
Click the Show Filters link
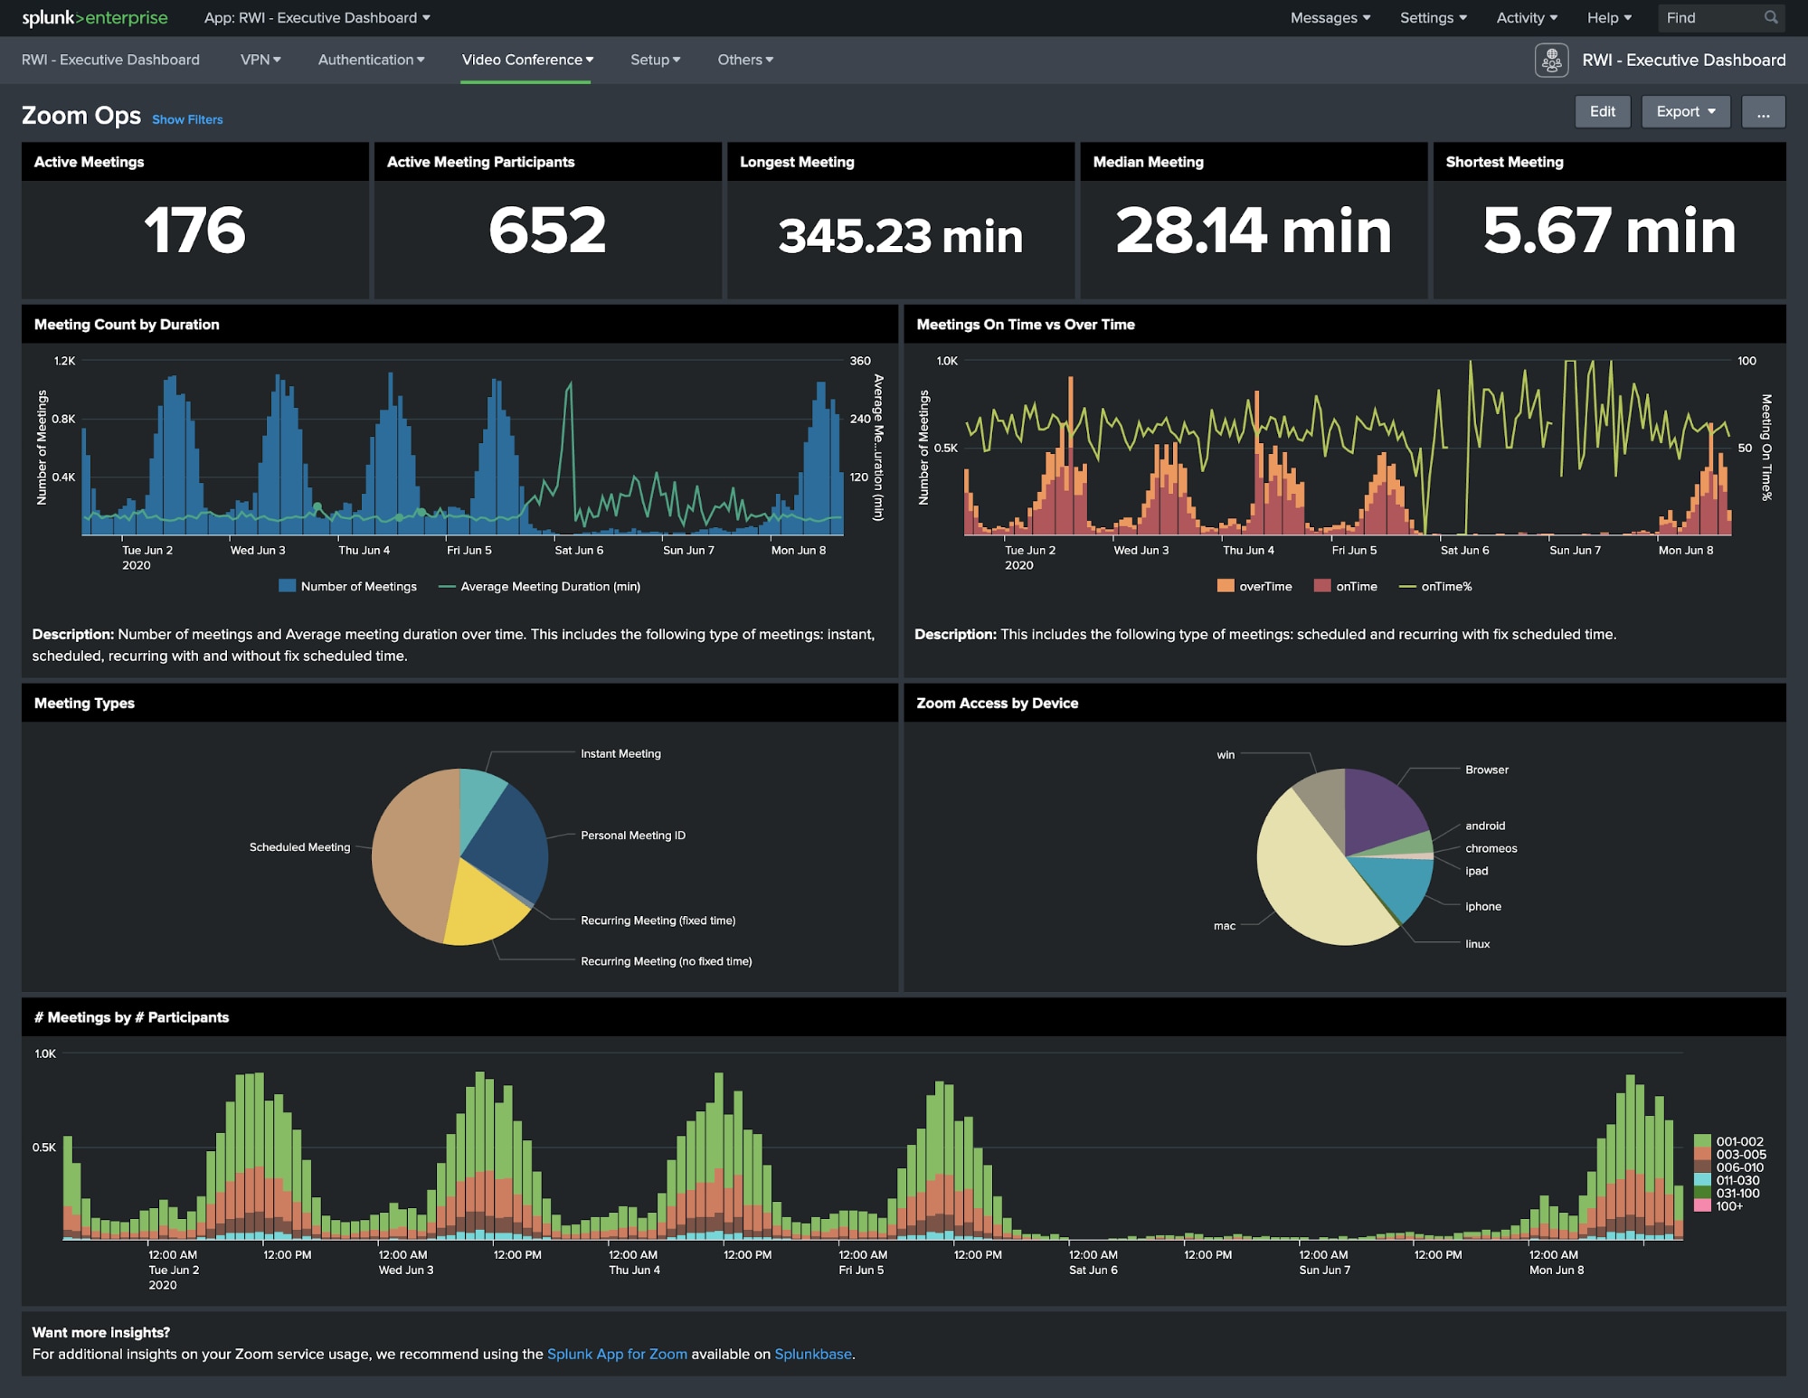click(x=187, y=119)
